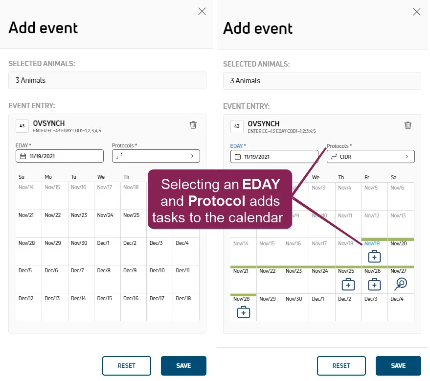Close the right Add event dialog
Screen dimensions: 430x381
pos(417,12)
